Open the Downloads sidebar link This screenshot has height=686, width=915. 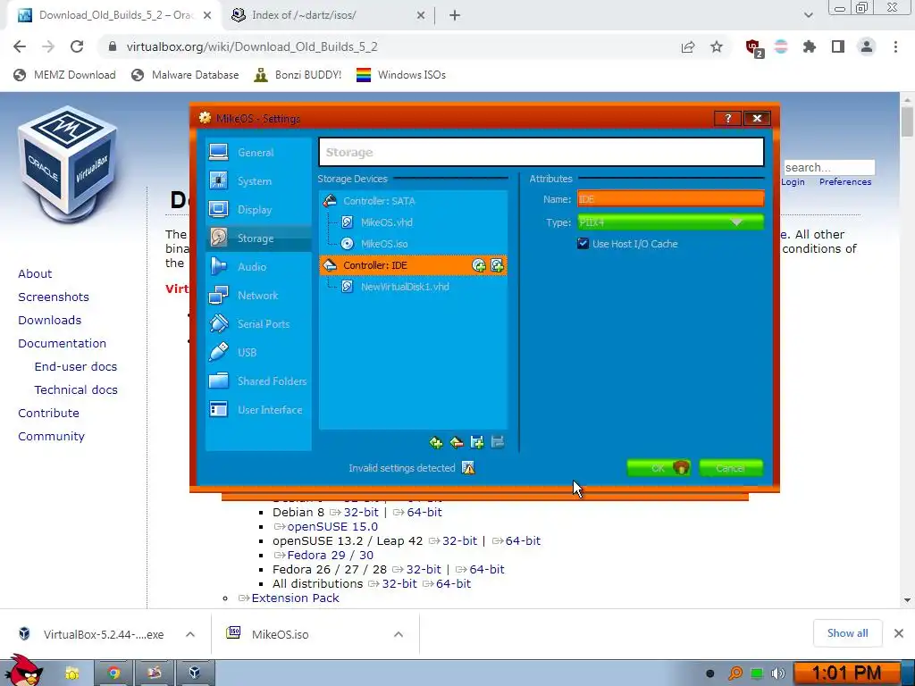click(50, 321)
